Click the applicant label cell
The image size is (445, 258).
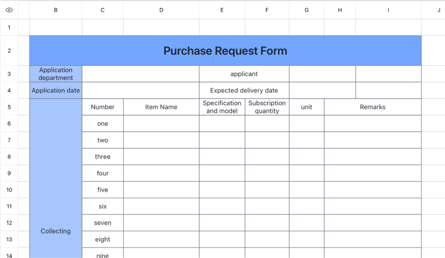tap(244, 74)
